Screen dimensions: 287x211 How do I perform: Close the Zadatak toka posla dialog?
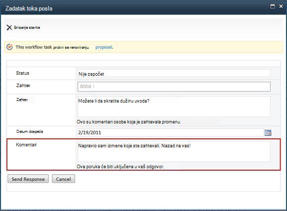pyautogui.click(x=281, y=6)
